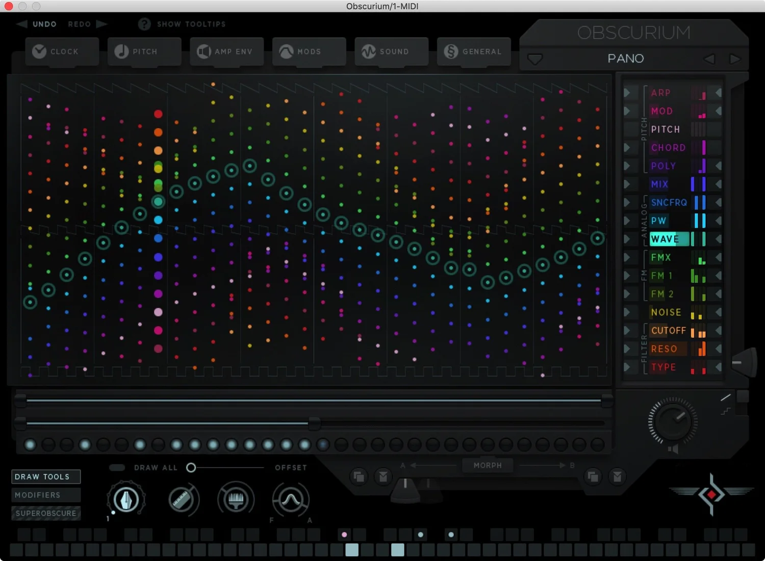
Task: Click the DRAW TOOLS button
Action: click(x=45, y=476)
